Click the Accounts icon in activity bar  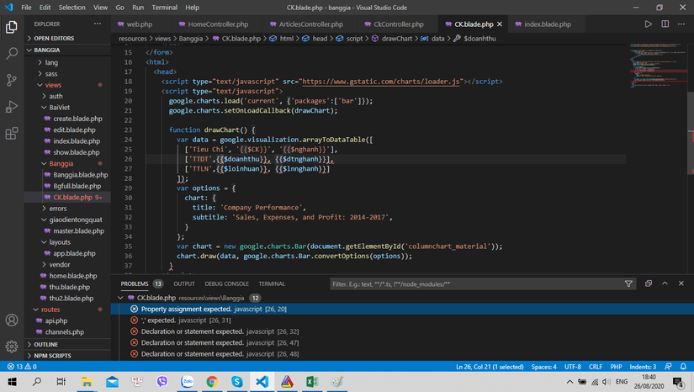point(12,320)
